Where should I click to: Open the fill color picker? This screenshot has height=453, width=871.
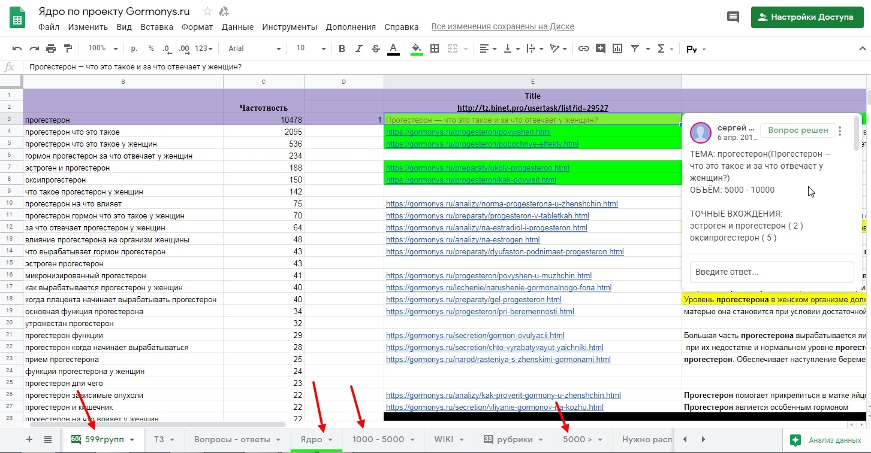tap(417, 48)
